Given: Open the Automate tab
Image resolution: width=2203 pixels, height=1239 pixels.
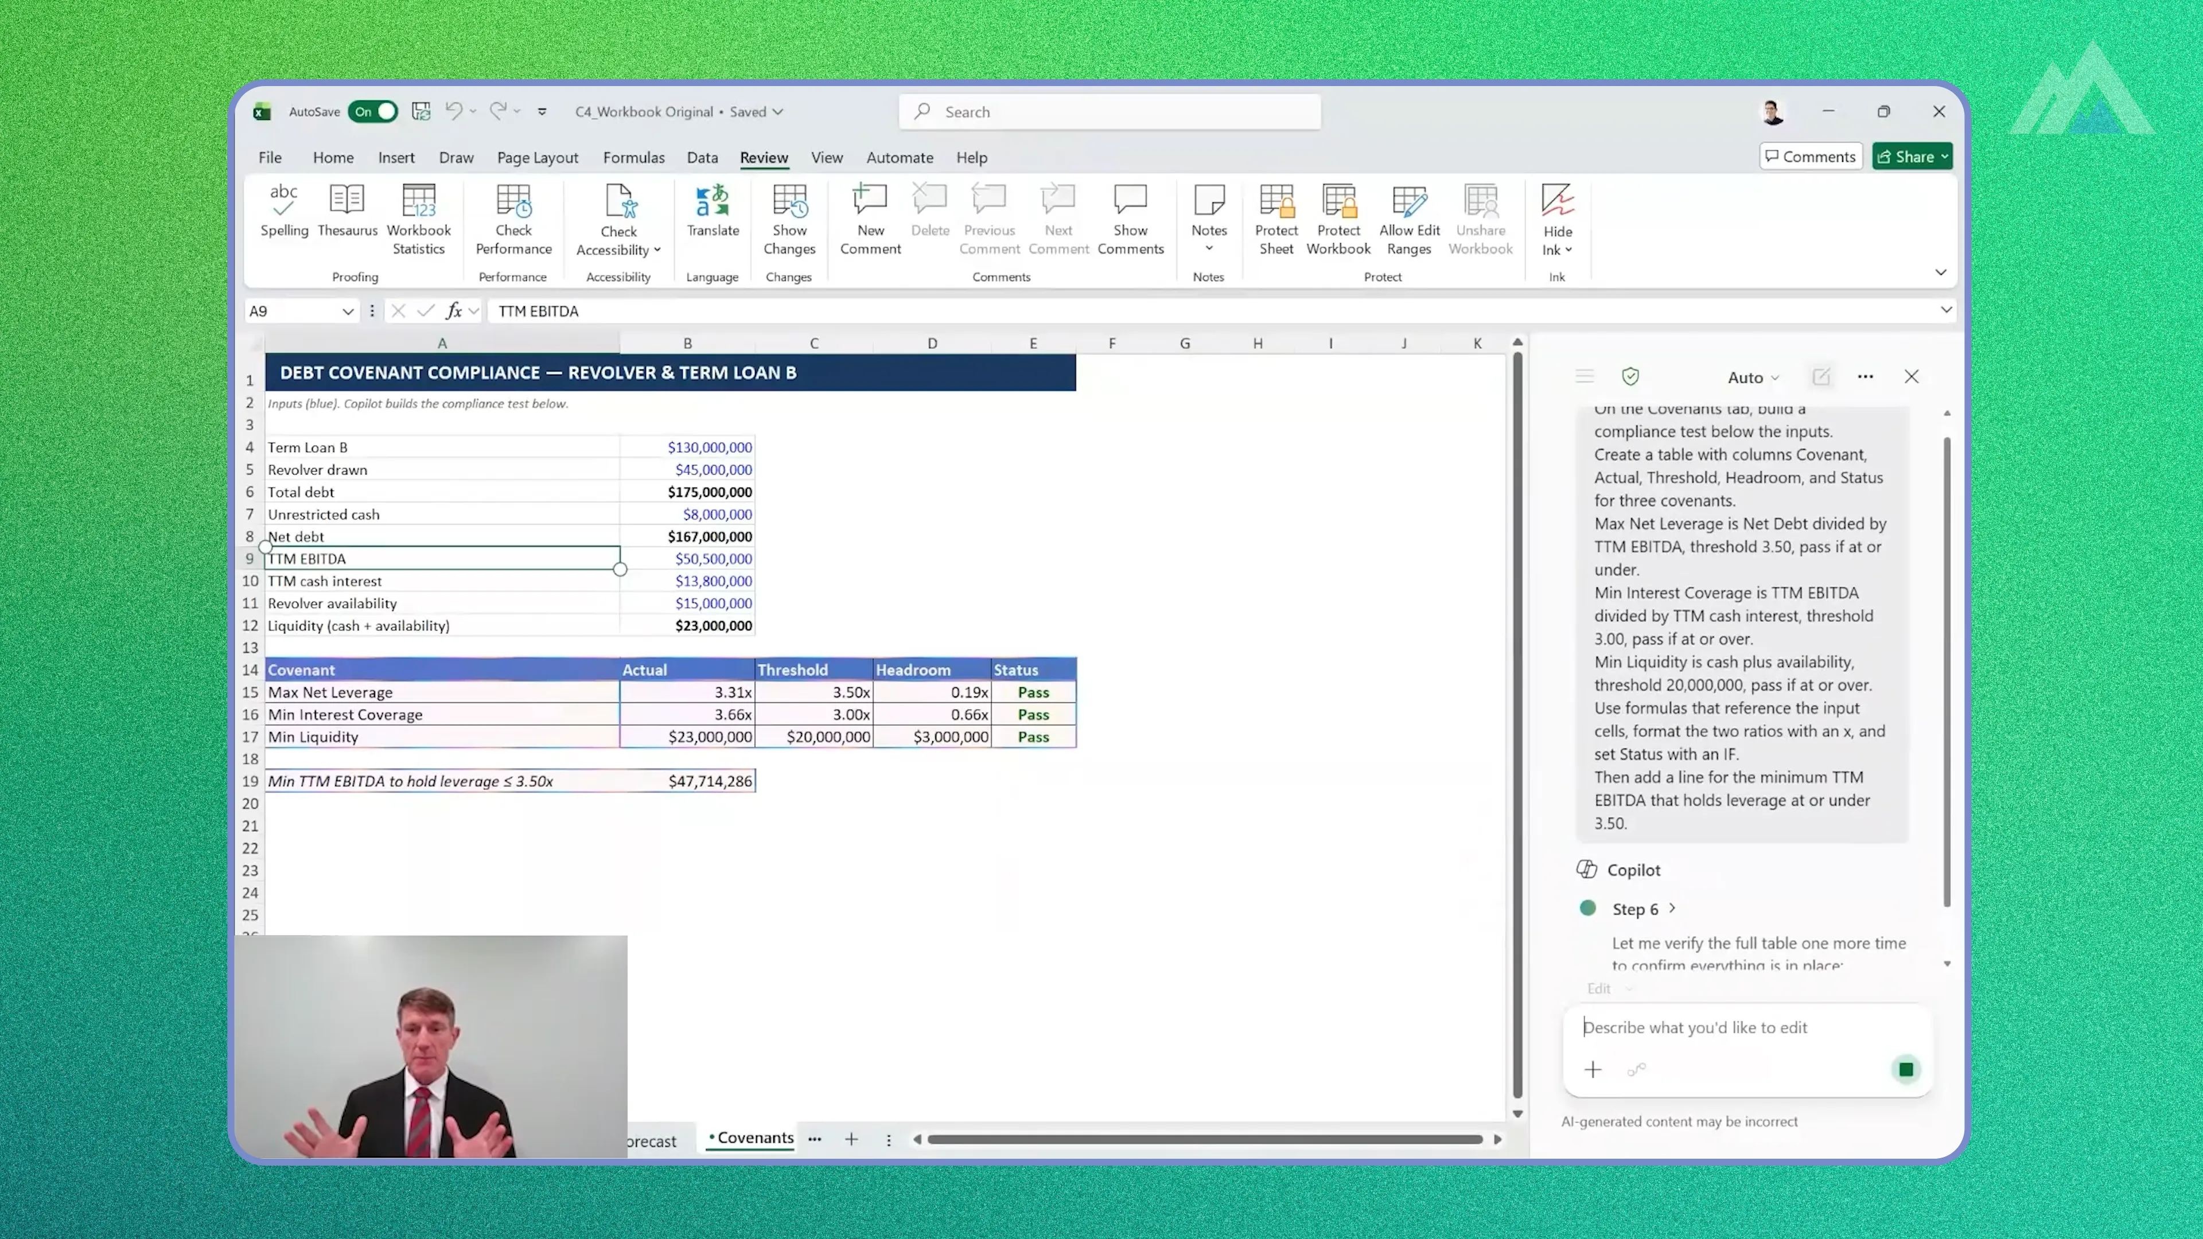Looking at the screenshot, I should (899, 157).
